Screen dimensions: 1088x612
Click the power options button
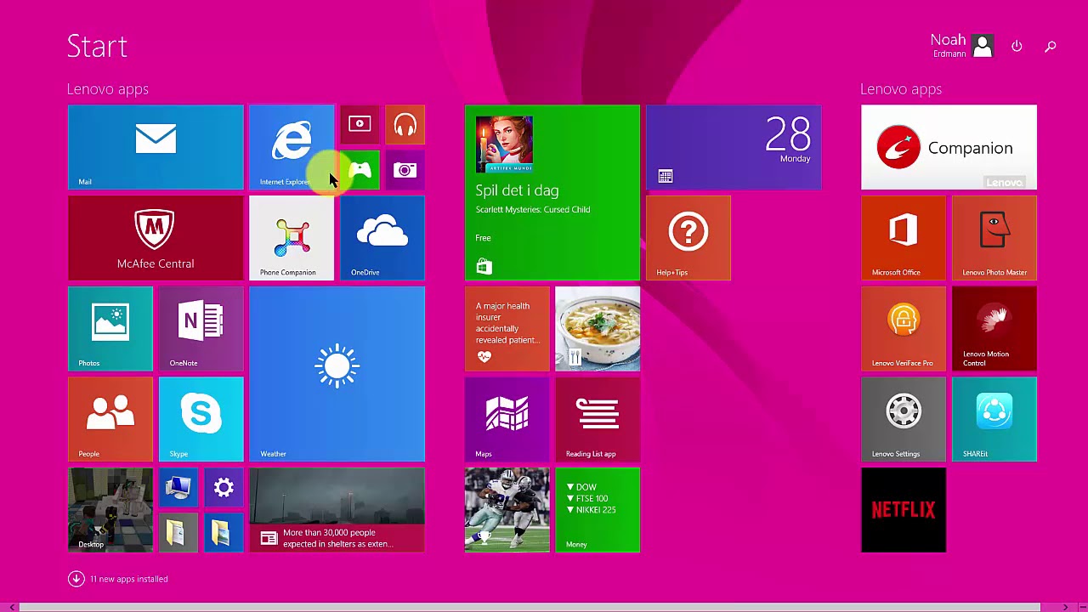[1017, 46]
